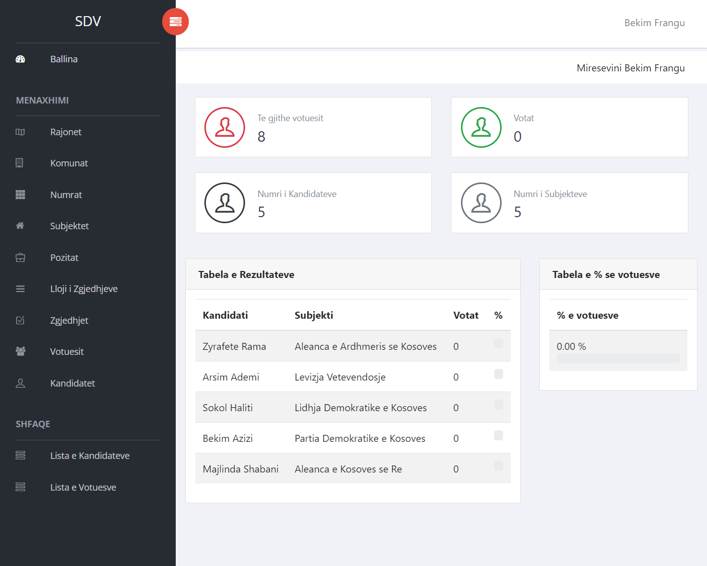This screenshot has width=707, height=566.
Task: Open Lista e Kandidateve via its list icon
Action: pos(20,455)
